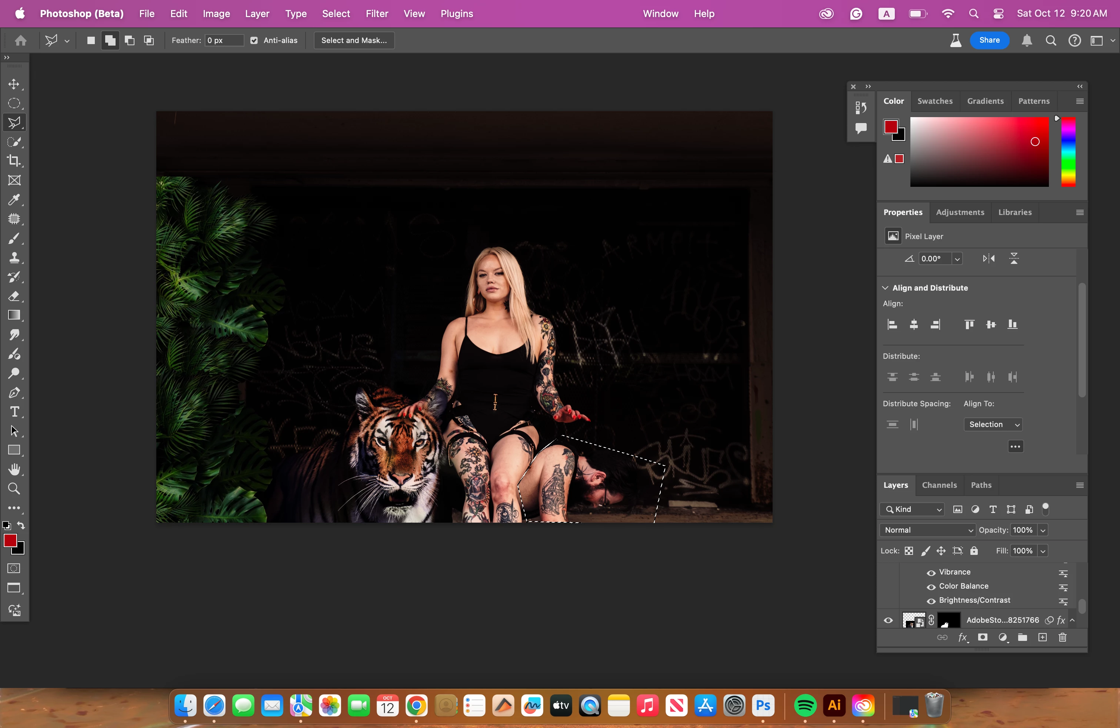1120x728 pixels.
Task: Flip horizontal icon in Properties panel
Action: pos(989,258)
